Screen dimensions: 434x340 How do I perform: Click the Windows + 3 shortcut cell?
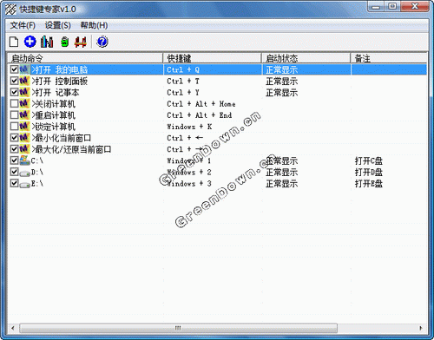coord(189,184)
